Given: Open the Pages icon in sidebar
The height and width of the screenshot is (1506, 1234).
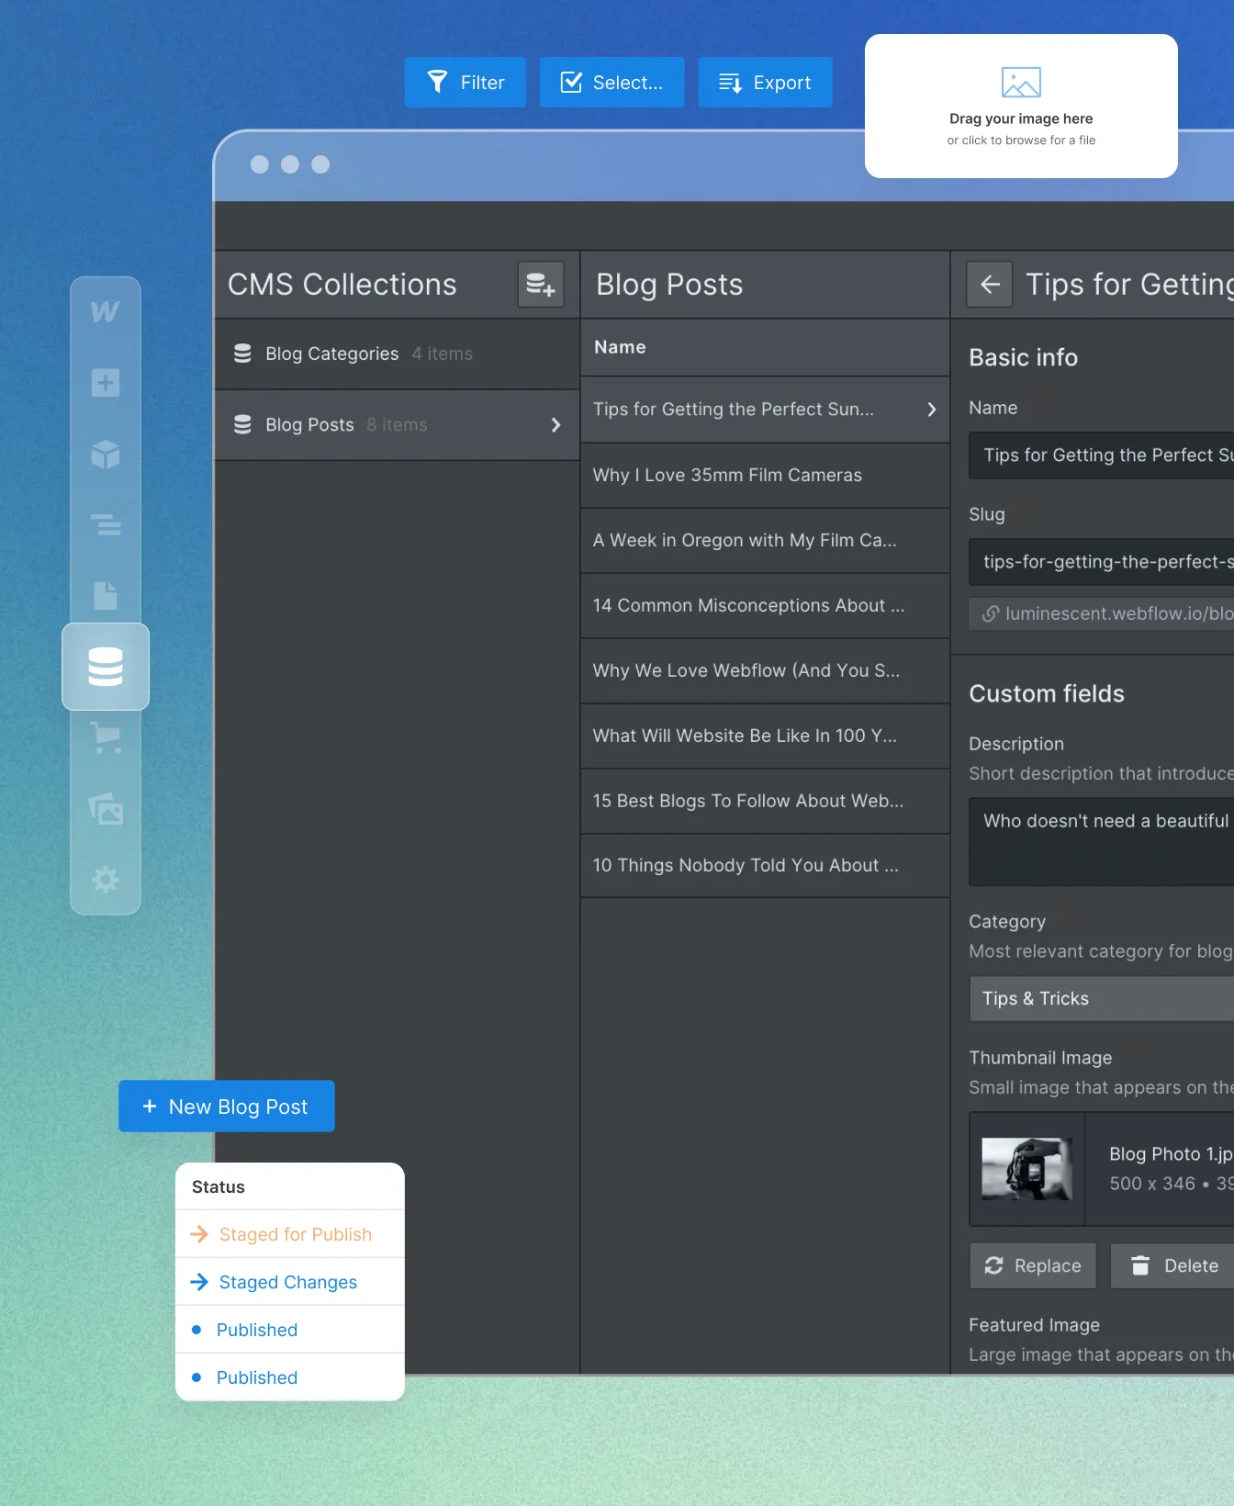Looking at the screenshot, I should pos(106,595).
